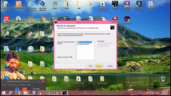Open the WinRAR archive icon on desktop

pos(67,18)
